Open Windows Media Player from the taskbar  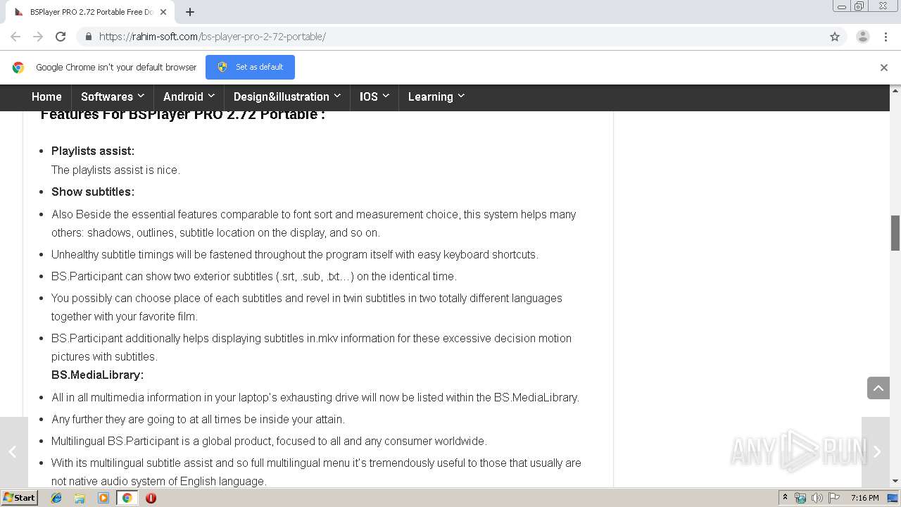click(103, 498)
